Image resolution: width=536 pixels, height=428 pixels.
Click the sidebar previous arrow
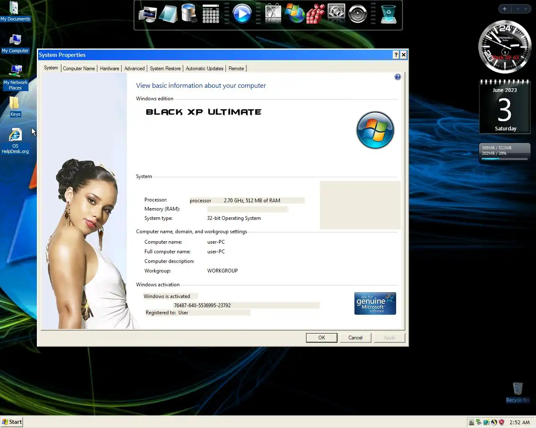[518, 9]
